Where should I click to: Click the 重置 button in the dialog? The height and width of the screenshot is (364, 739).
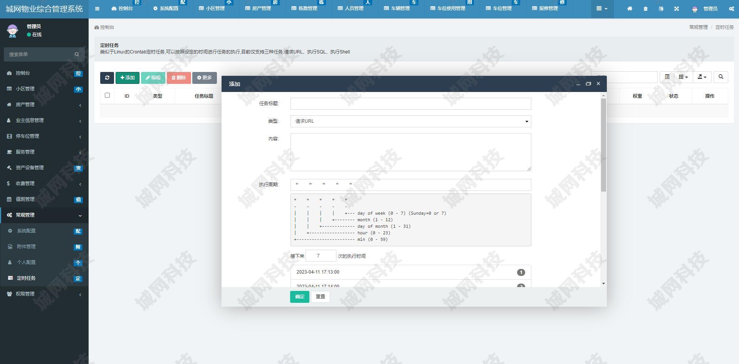pos(320,297)
